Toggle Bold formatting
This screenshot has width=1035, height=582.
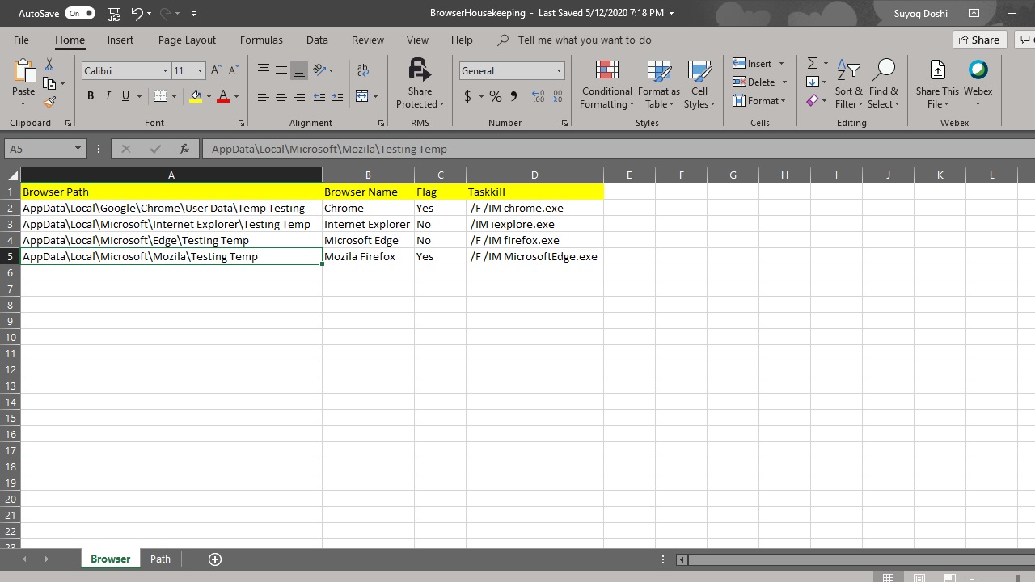click(91, 96)
